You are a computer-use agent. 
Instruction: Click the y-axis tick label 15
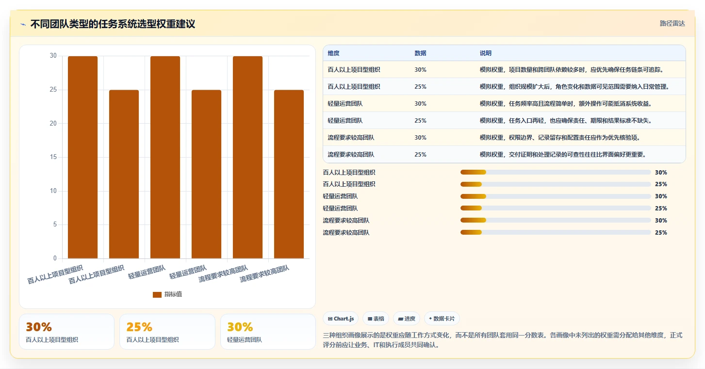[53, 157]
